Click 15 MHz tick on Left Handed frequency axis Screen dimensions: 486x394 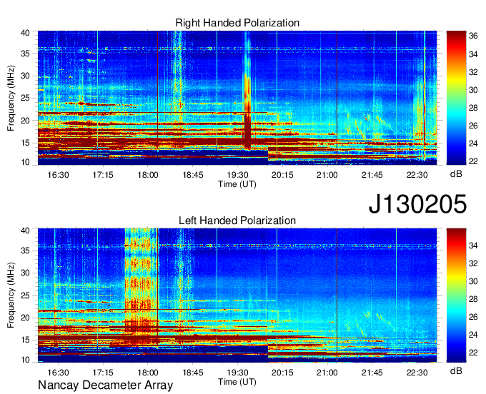[25, 340]
